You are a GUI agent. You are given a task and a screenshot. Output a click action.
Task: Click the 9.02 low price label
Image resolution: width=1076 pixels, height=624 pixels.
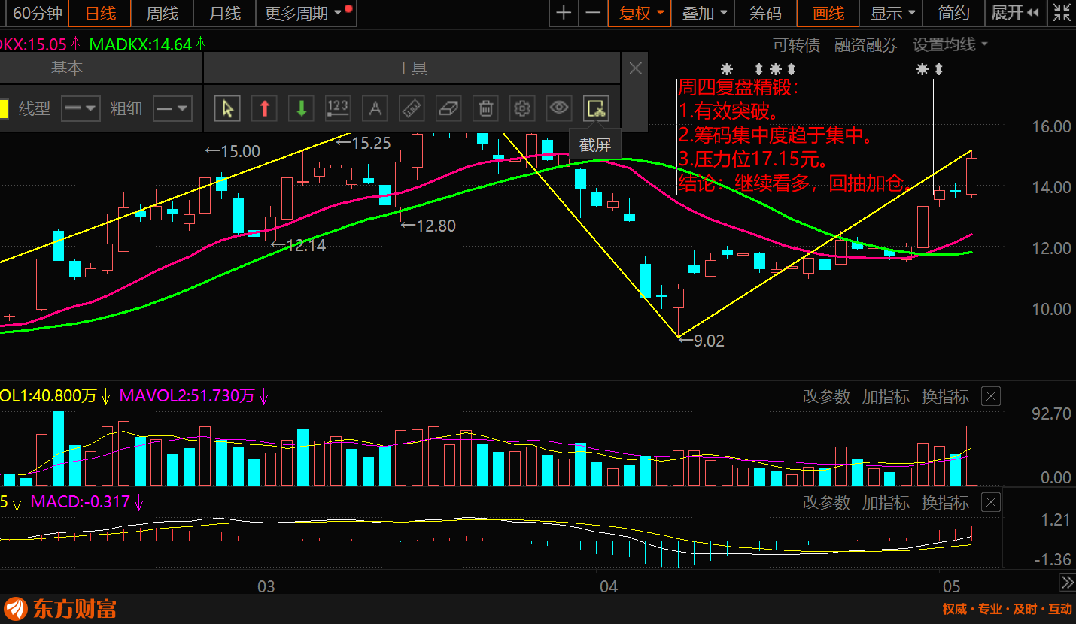pyautogui.click(x=702, y=341)
